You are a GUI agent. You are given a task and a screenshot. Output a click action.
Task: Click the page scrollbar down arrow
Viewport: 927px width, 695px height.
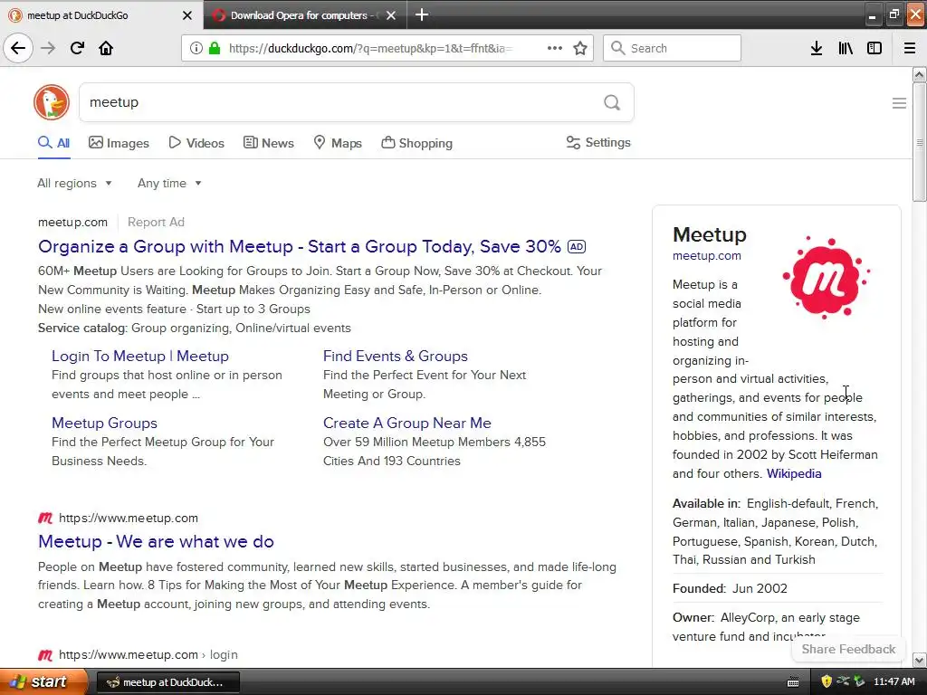(x=920, y=660)
